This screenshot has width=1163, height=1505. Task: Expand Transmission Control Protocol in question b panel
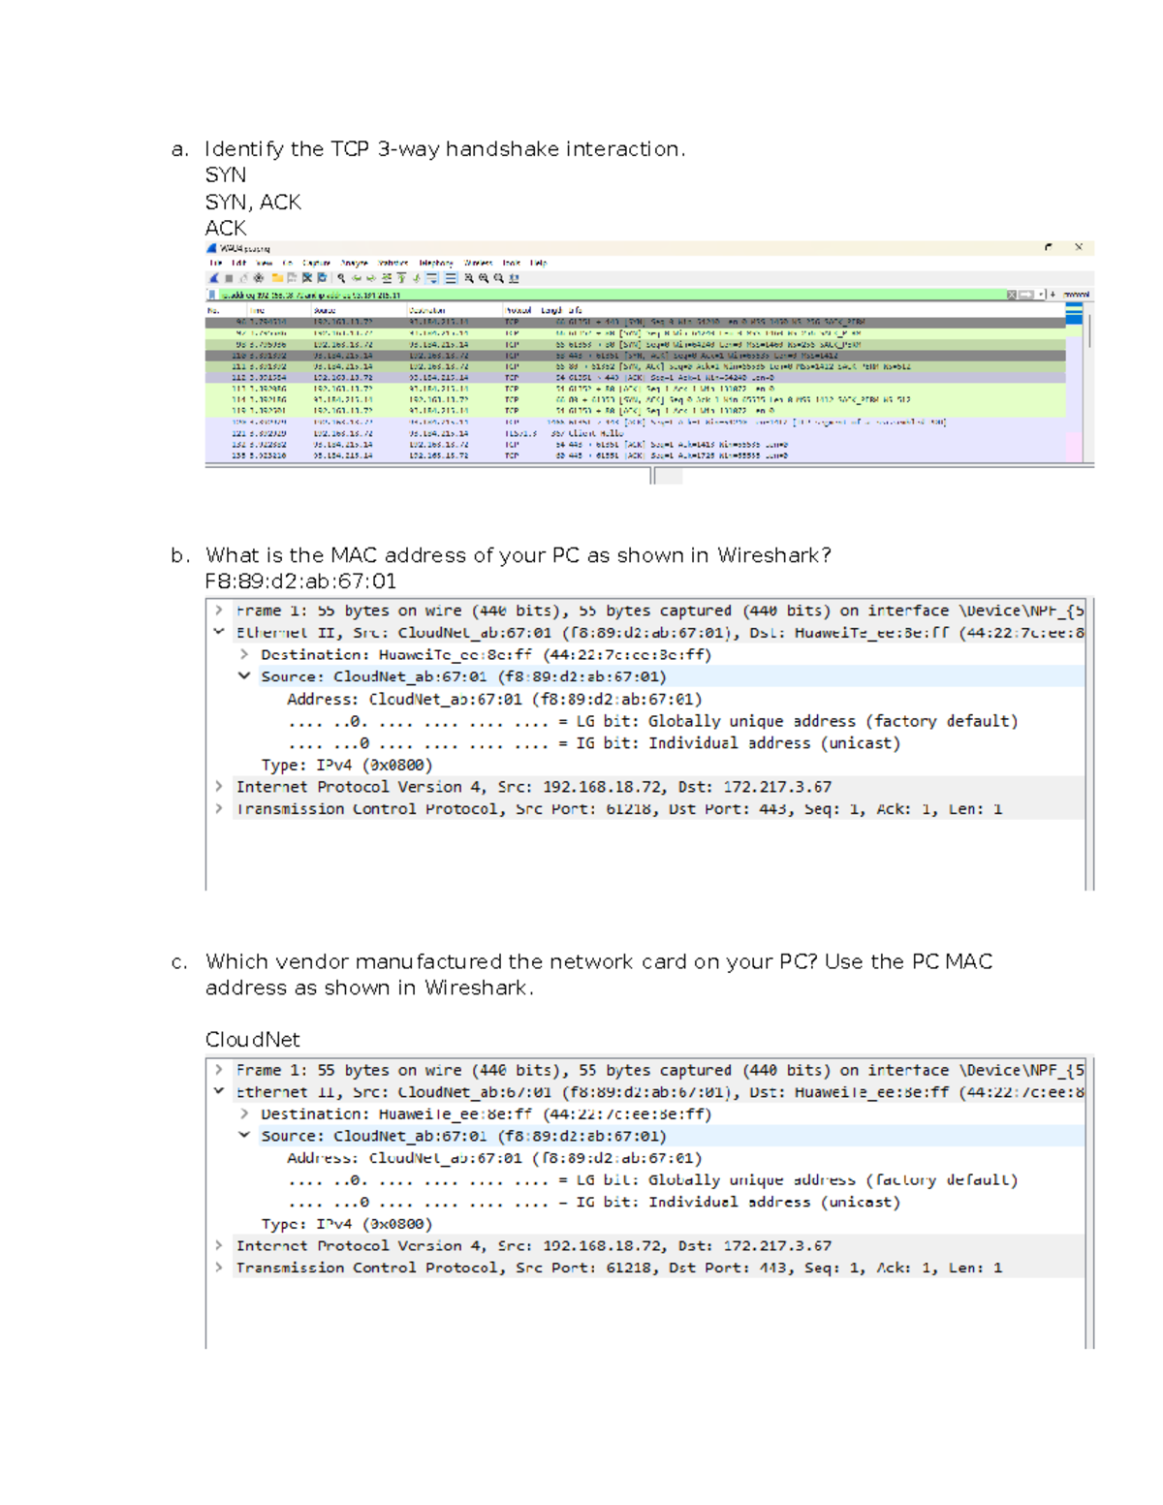pyautogui.click(x=220, y=808)
